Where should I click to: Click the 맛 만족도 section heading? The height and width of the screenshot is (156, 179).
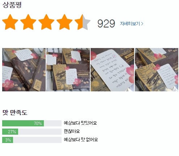click(15, 112)
